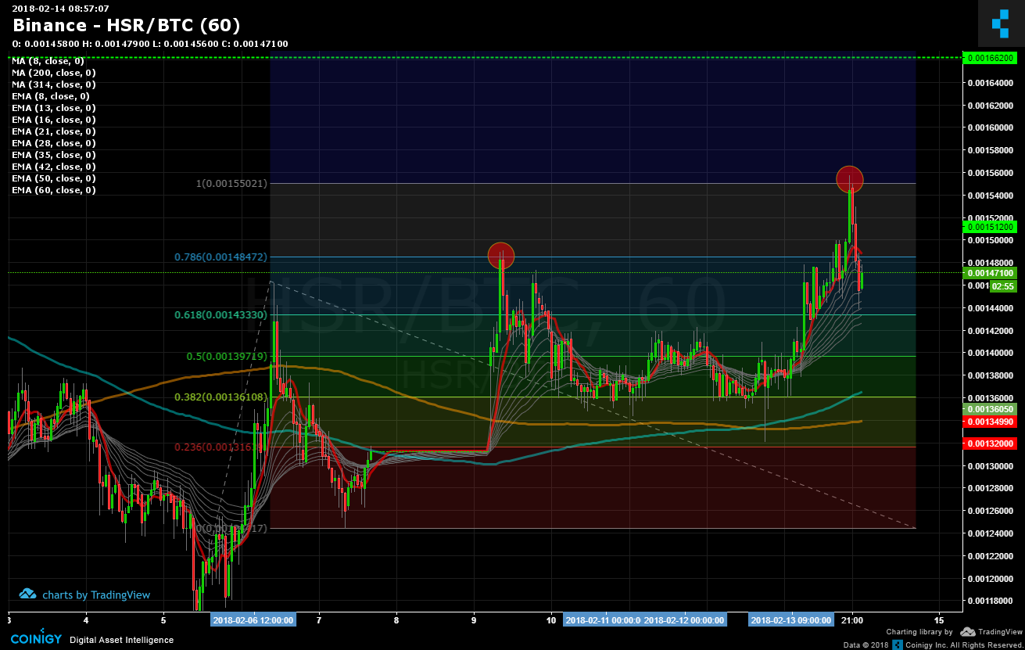Select the 'MA (8, close, 0)' legend entry
The image size is (1025, 650).
tap(48, 60)
